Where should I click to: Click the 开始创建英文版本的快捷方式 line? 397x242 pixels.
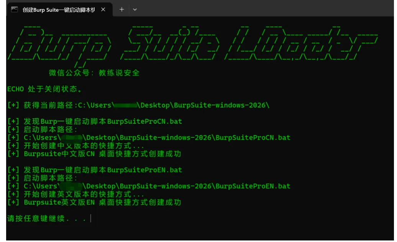pos(76,194)
